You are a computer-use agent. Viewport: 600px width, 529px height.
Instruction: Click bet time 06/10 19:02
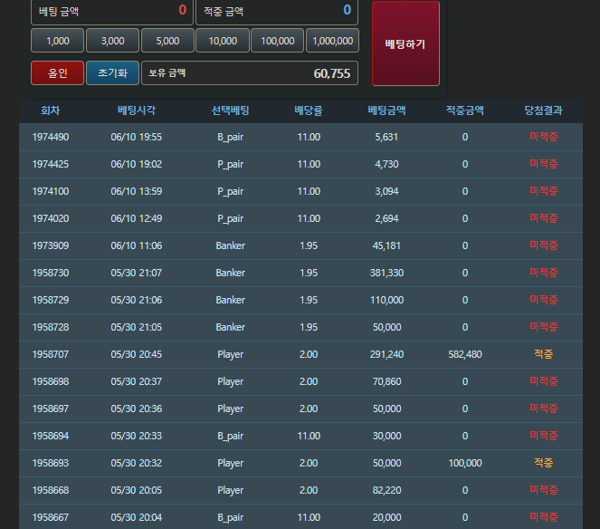tap(137, 164)
